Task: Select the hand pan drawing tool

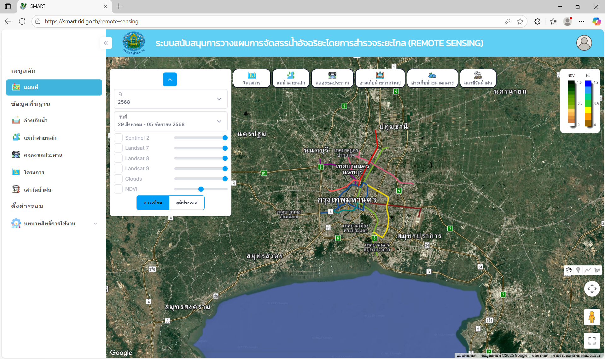Action: pos(568,270)
